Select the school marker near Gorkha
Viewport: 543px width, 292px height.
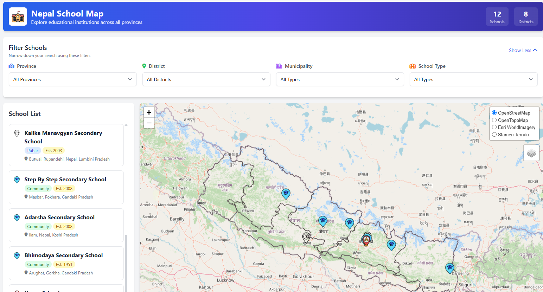[x=349, y=223]
